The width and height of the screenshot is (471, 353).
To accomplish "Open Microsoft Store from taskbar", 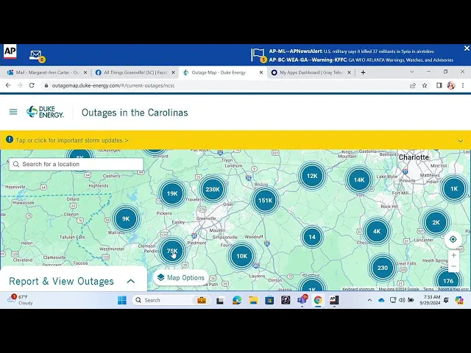I will tap(269, 300).
